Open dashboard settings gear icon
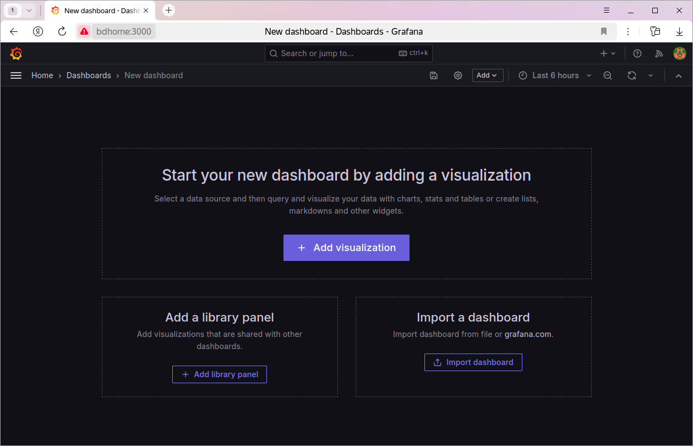 click(x=458, y=75)
